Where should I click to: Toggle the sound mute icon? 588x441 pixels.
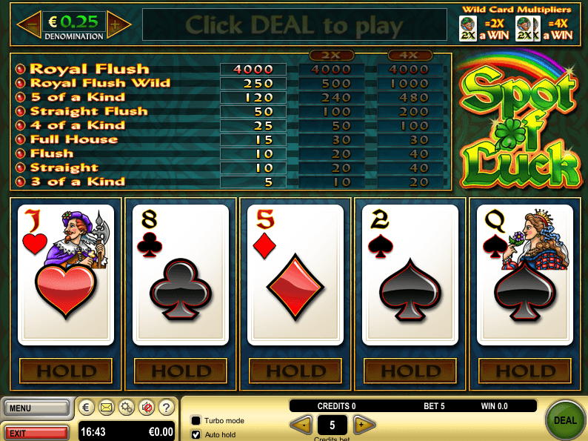pyautogui.click(x=147, y=407)
